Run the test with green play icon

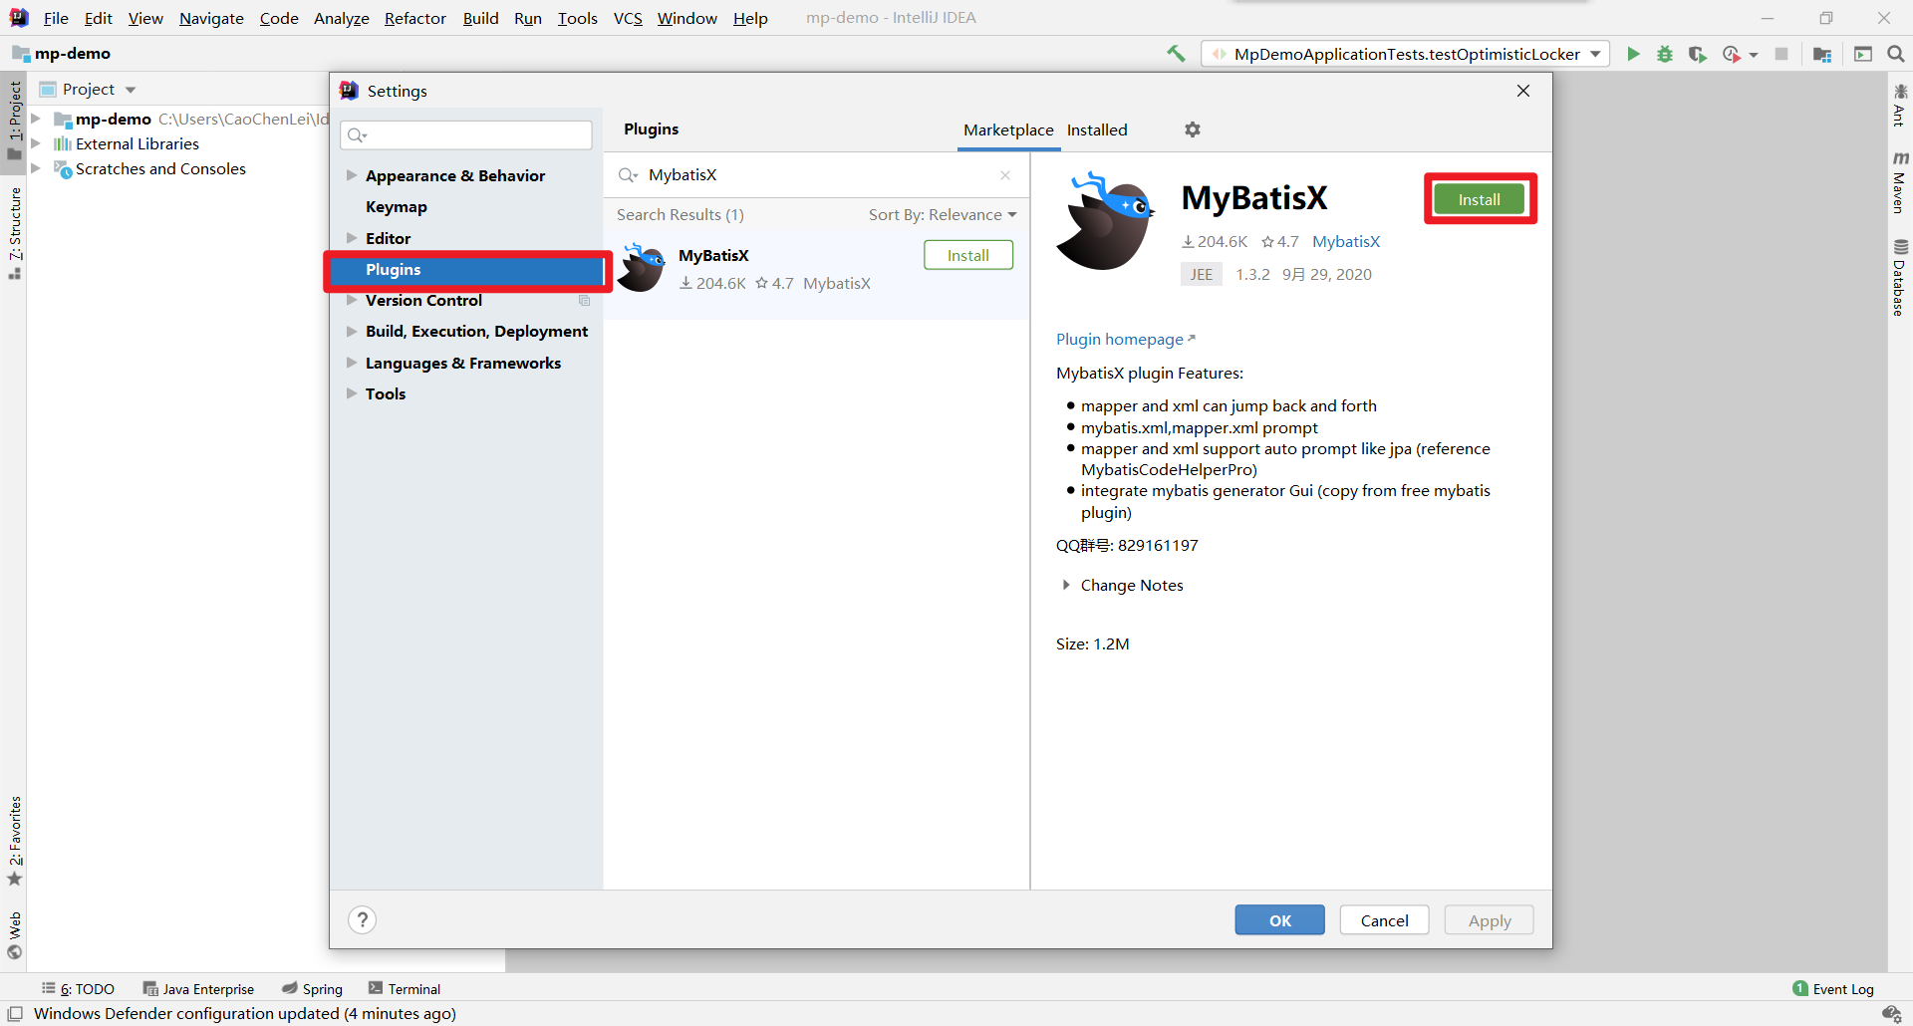tap(1633, 54)
